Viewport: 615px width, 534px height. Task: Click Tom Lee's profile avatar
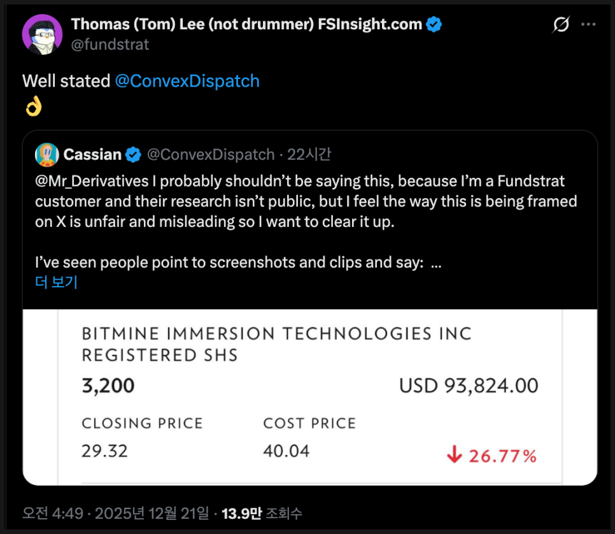pos(43,34)
